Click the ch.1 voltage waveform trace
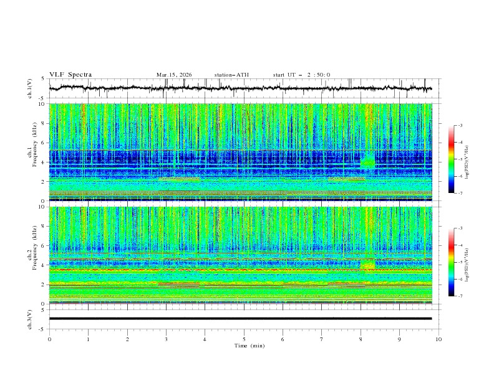Viewport: 494px width, 381px height. point(240,88)
